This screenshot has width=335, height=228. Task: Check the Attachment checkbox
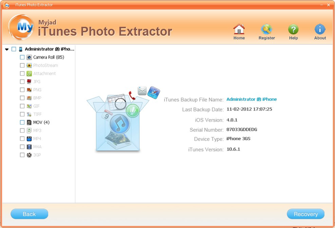click(x=22, y=73)
